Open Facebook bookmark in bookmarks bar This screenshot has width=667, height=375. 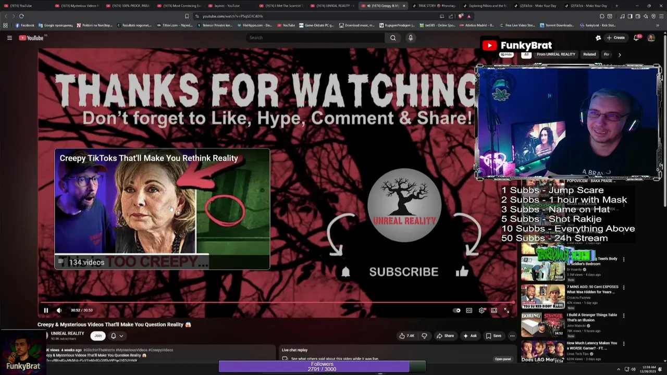(x=25, y=25)
